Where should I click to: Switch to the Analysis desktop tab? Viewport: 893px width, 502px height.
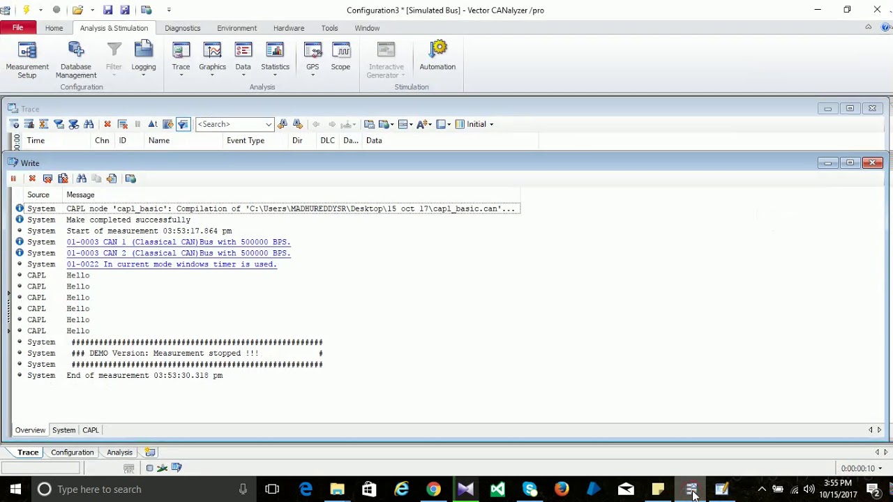[119, 452]
